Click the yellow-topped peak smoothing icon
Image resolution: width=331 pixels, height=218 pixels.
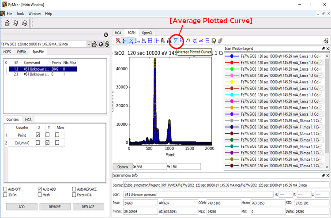pos(188,41)
